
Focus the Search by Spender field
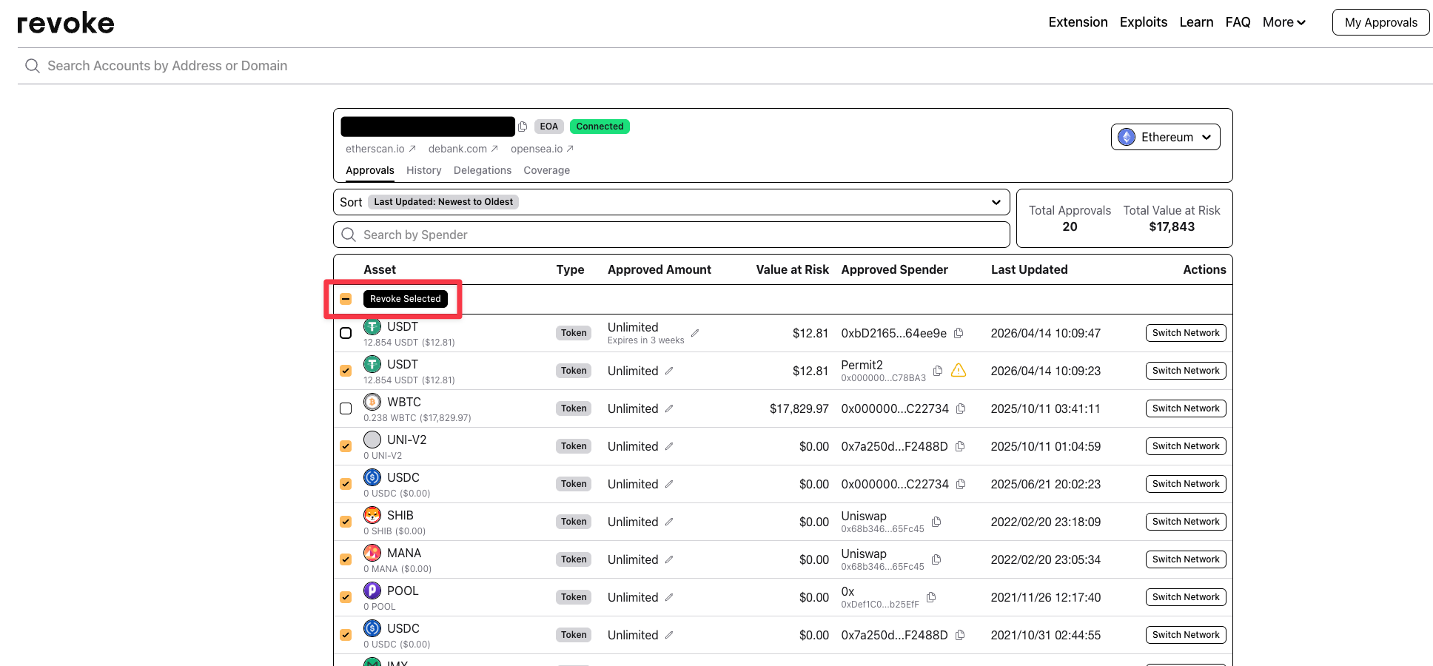(671, 235)
